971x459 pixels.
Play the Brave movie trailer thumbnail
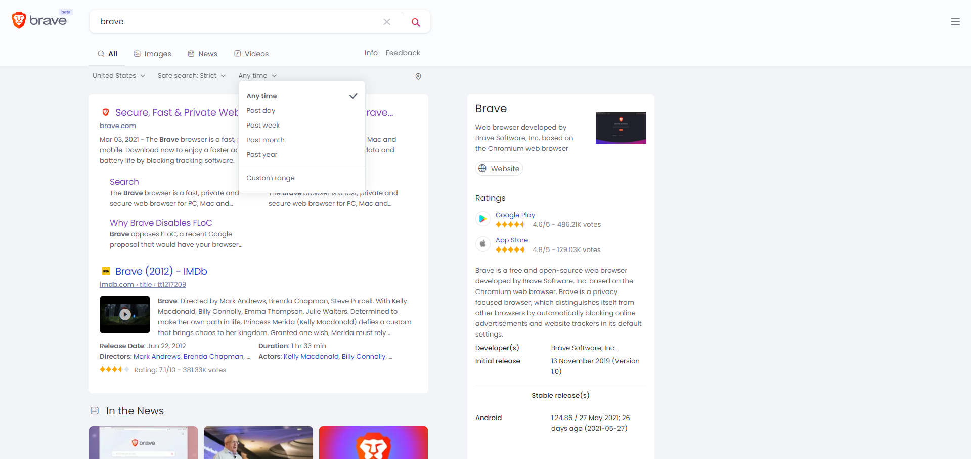point(125,314)
